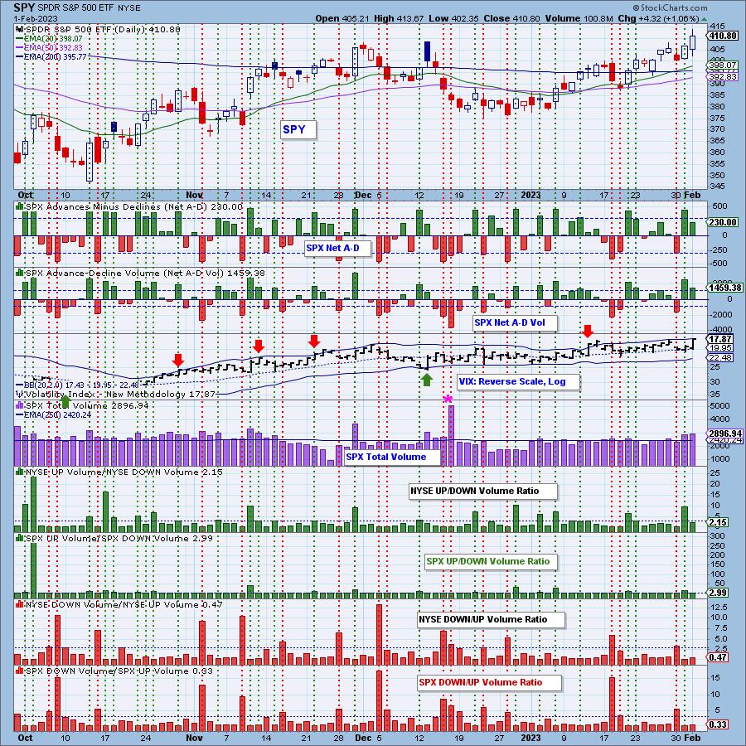
Task: Click the 'SPX UP Volume/SPX DOWN Volume 2.99' panel title
Action: [114, 538]
